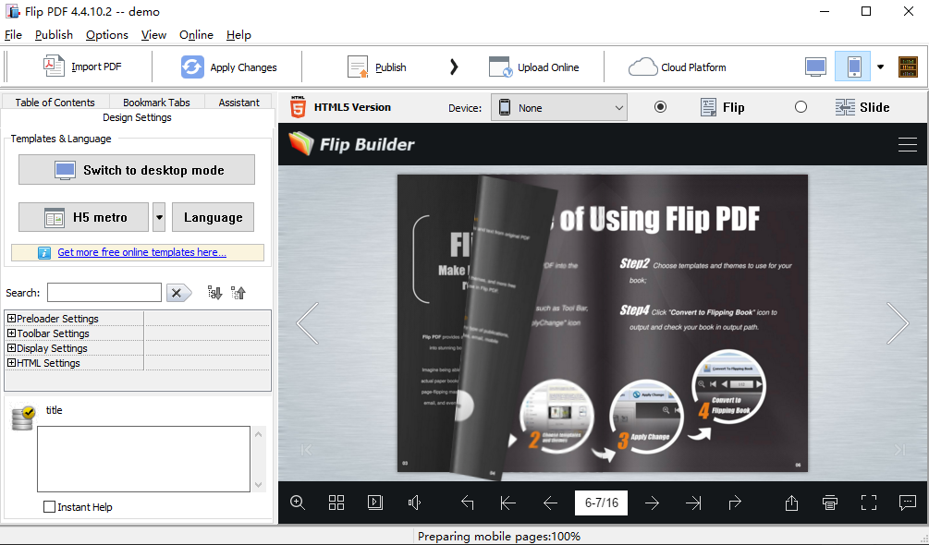Open the Online menu
Image resolution: width=929 pixels, height=545 pixels.
click(x=196, y=35)
